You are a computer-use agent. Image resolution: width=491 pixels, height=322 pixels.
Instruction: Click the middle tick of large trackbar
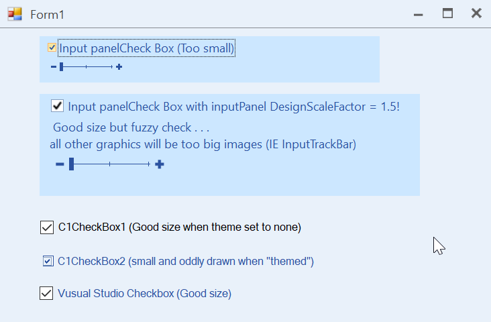click(110, 164)
